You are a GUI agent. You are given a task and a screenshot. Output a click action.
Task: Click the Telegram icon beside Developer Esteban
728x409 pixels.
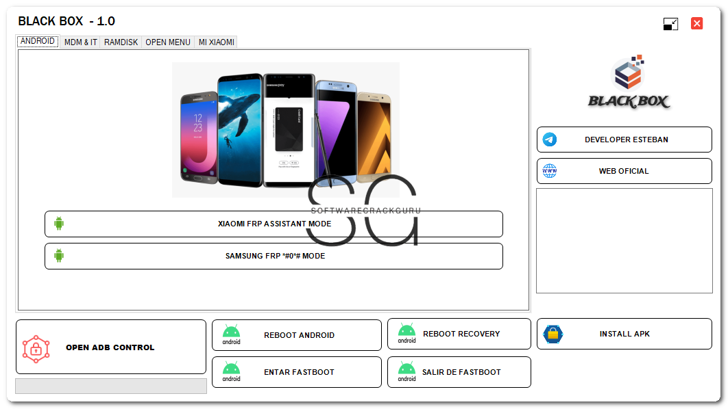click(550, 140)
